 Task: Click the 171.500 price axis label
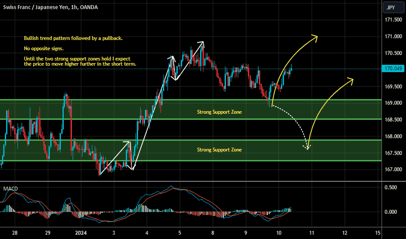coord(393,20)
